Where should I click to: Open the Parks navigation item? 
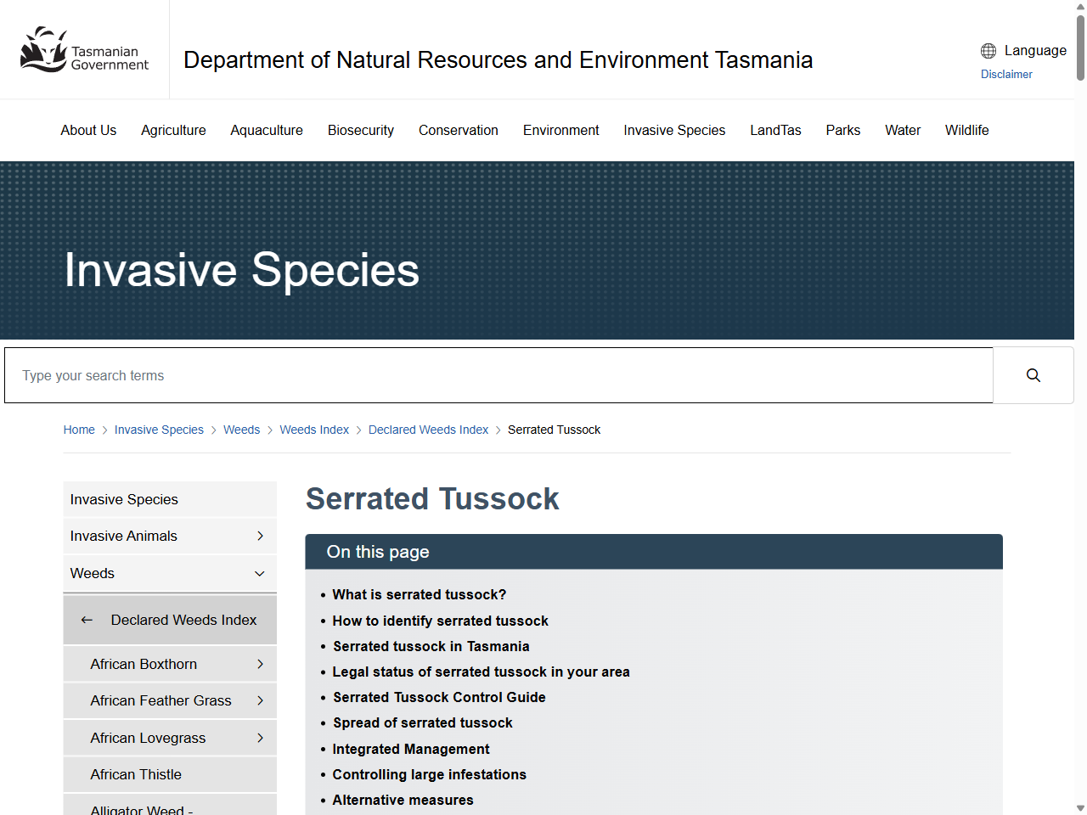(842, 130)
